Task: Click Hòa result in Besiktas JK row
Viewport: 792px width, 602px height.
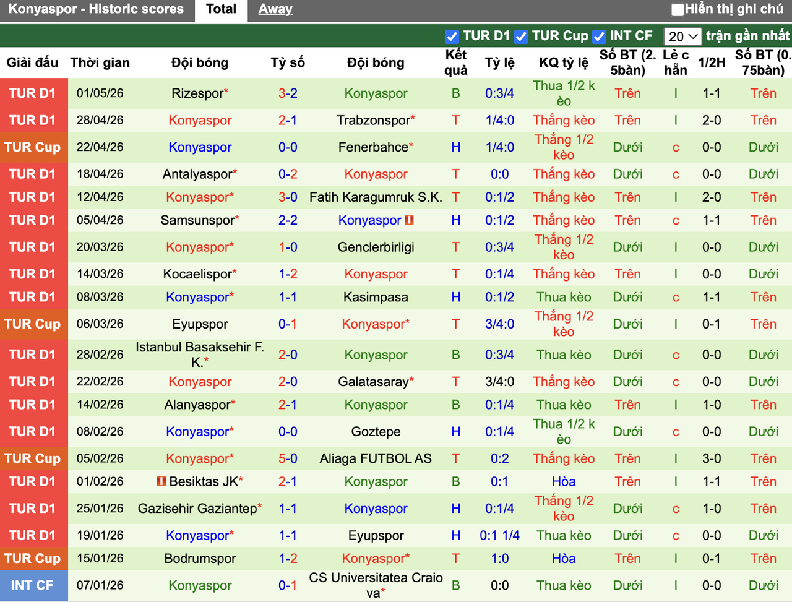Action: pyautogui.click(x=564, y=481)
